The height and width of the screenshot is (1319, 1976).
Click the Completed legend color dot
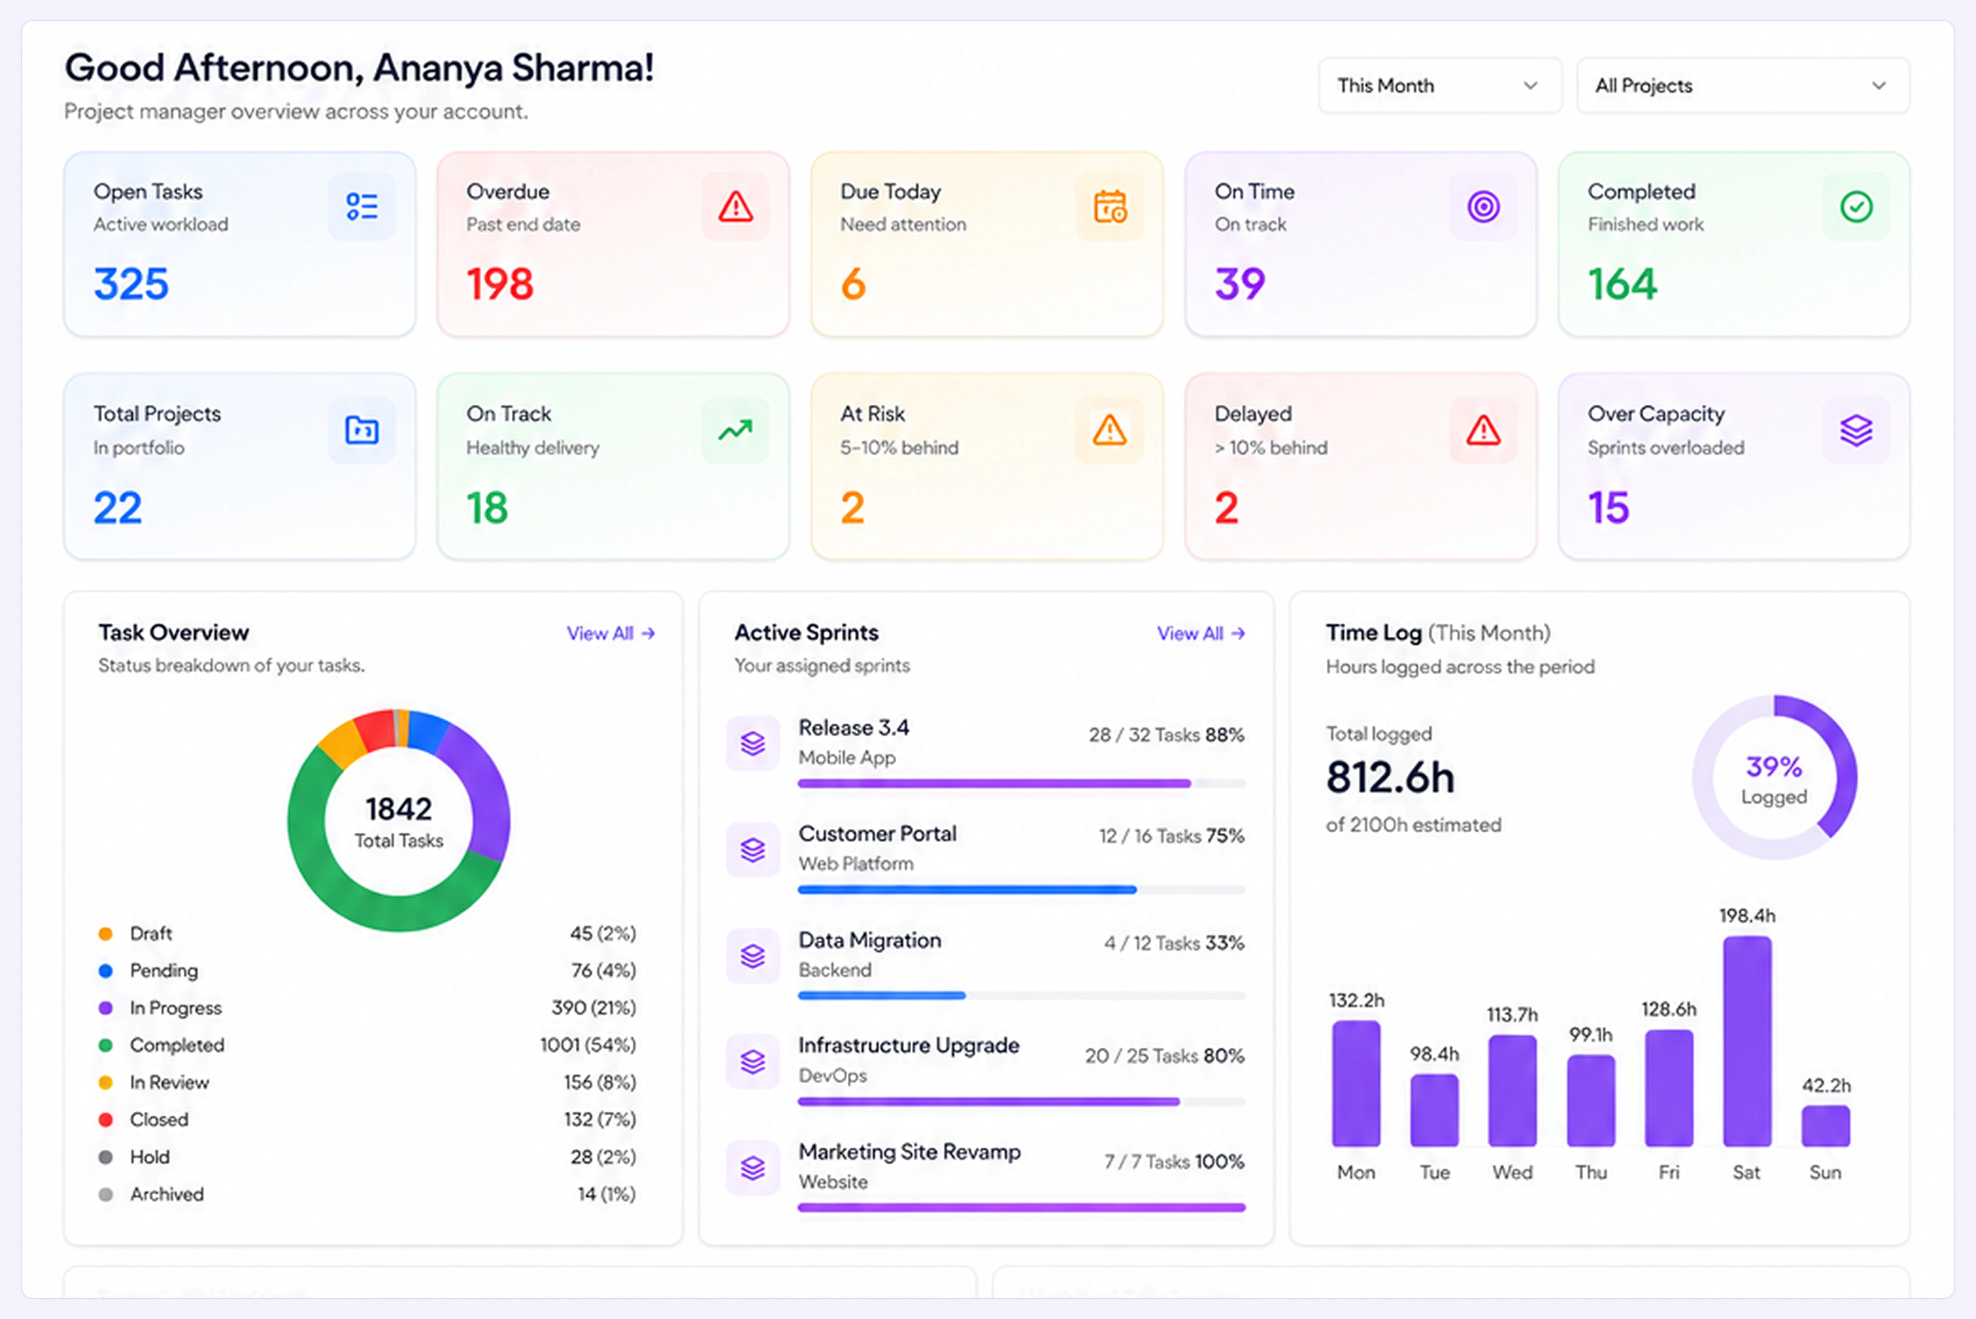pyautogui.click(x=106, y=1045)
